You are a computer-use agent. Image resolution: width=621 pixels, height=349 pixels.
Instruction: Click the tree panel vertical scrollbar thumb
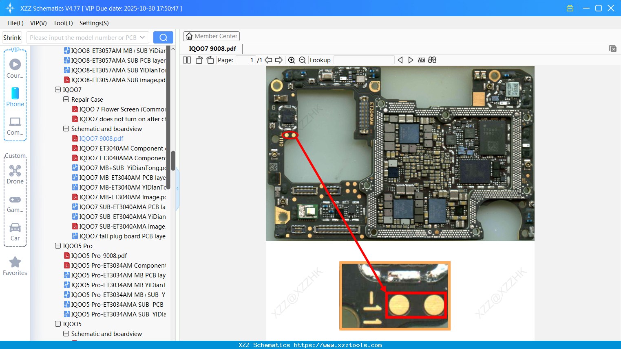(173, 161)
